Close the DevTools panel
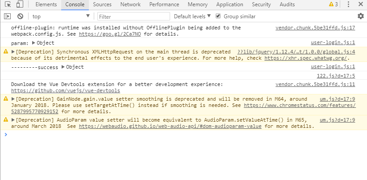The image size is (367, 180). tap(361, 4)
